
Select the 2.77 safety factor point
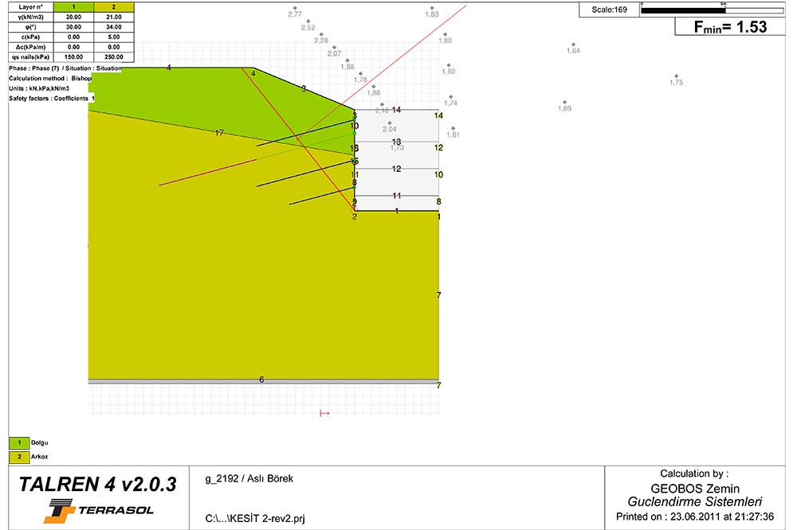(x=295, y=9)
